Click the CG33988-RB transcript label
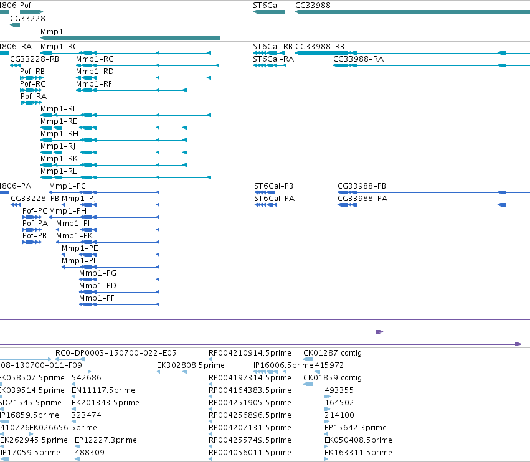 tap(320, 47)
